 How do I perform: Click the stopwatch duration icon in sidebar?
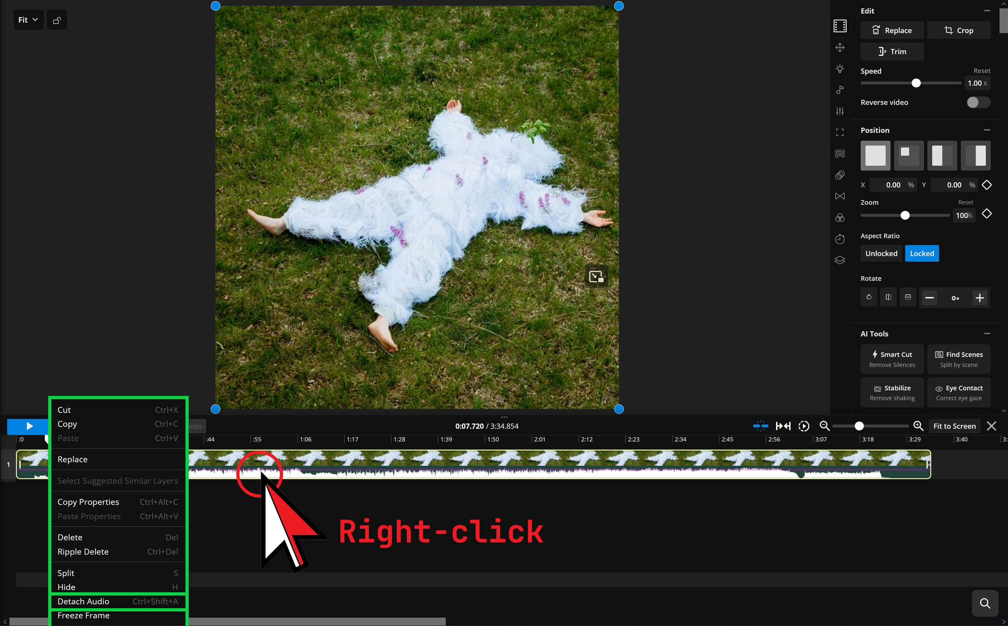[x=840, y=239]
